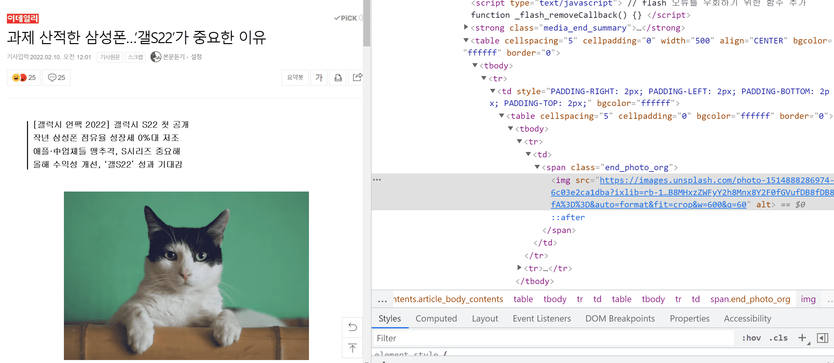Open the Event Listeners tab
The width and height of the screenshot is (834, 363).
[x=542, y=318]
